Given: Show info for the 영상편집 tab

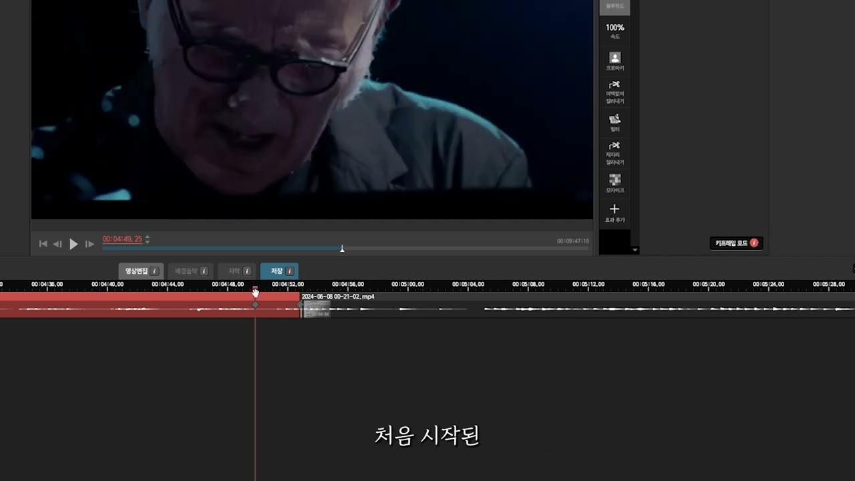Looking at the screenshot, I should tap(154, 271).
